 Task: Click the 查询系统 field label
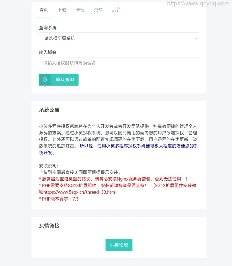coord(48,28)
